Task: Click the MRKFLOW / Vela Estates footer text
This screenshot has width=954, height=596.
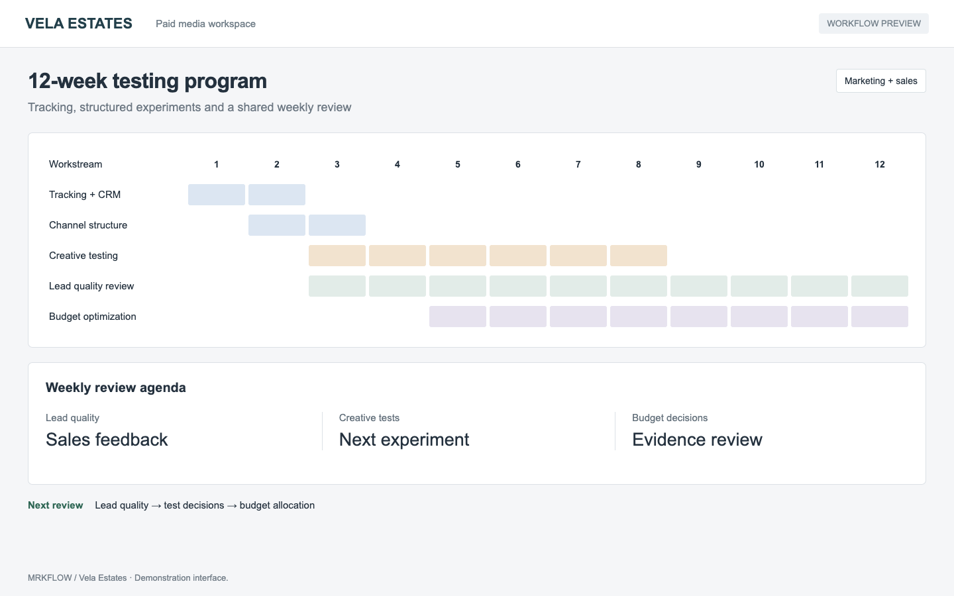Action: (128, 578)
